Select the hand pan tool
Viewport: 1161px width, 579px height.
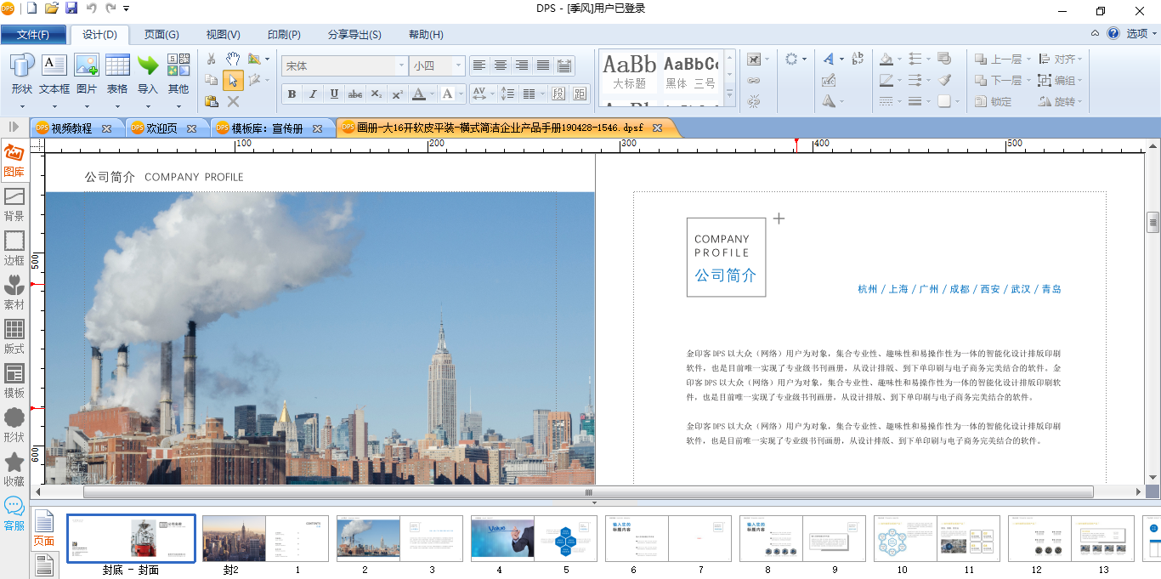pos(233,59)
